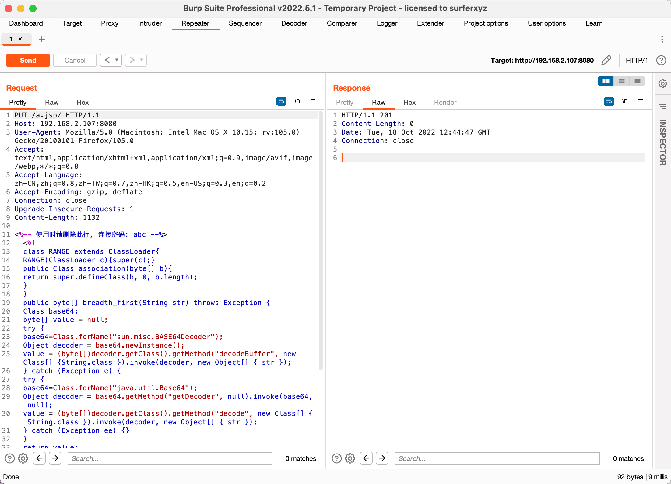This screenshot has width=671, height=484.
Task: Open Inspector settings gear icon
Action: [662, 84]
